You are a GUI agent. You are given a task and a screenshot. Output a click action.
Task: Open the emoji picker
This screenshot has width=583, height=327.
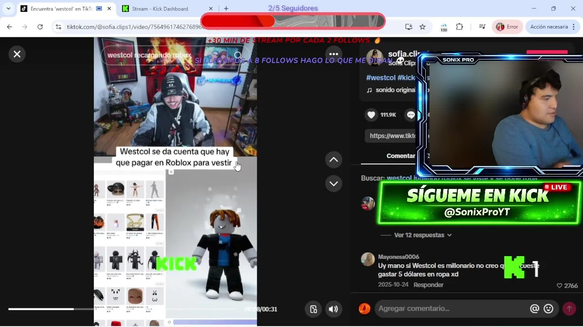coord(548,309)
